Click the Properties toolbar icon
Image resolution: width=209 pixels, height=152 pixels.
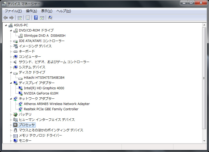tap(27, 18)
